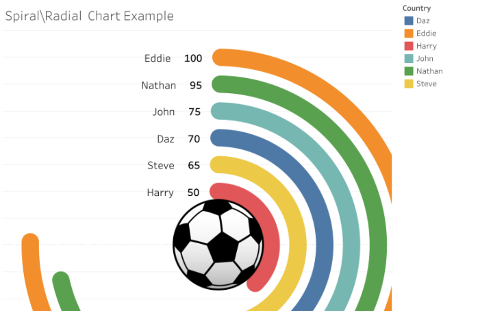Click the Eddie orange legend swatch
This screenshot has width=504, height=311.
409,34
